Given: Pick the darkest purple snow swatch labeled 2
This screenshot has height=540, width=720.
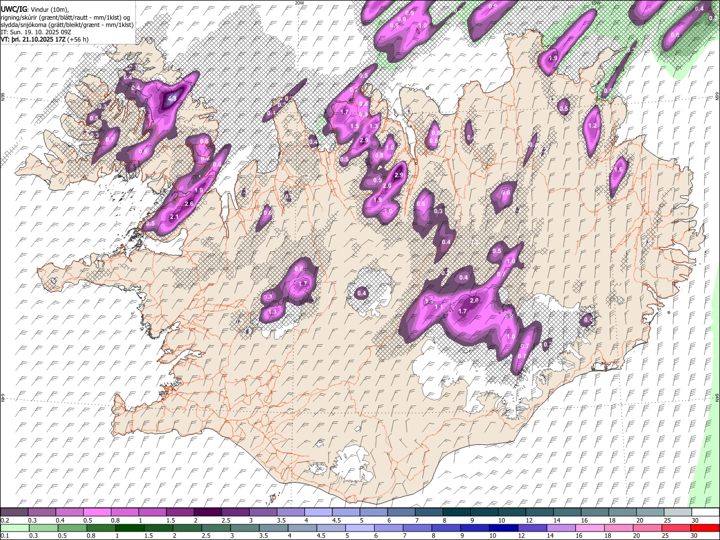Looking at the screenshot, I should point(207,512).
